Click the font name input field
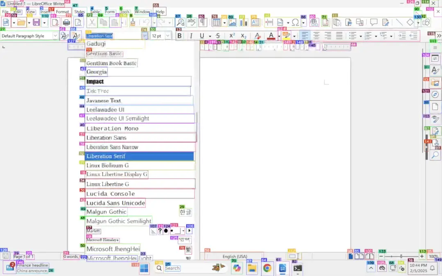The image size is (442, 276). tap(113, 36)
